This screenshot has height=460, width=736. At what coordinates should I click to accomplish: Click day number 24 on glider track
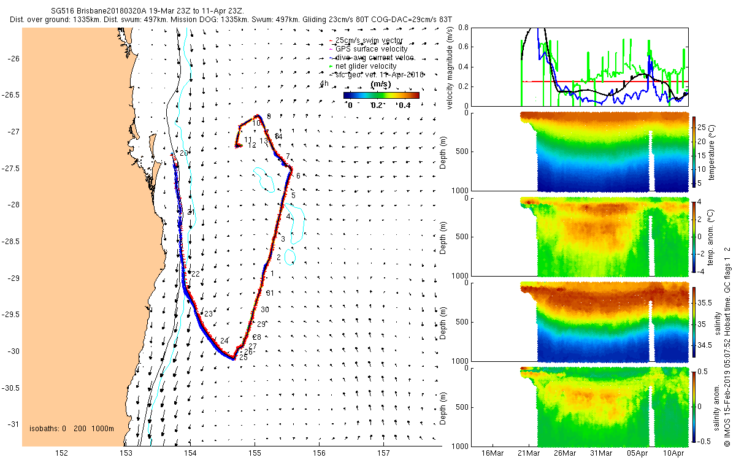224,341
